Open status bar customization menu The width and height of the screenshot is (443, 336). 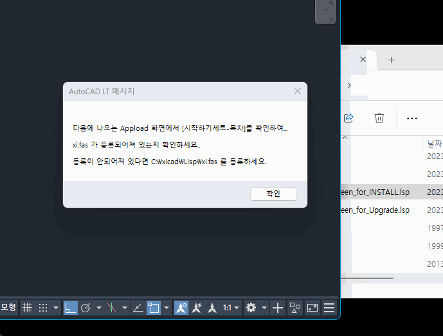pos(329,308)
